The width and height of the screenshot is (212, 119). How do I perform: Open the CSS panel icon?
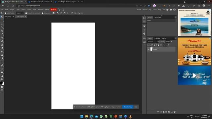pyautogui.click(x=144, y=38)
